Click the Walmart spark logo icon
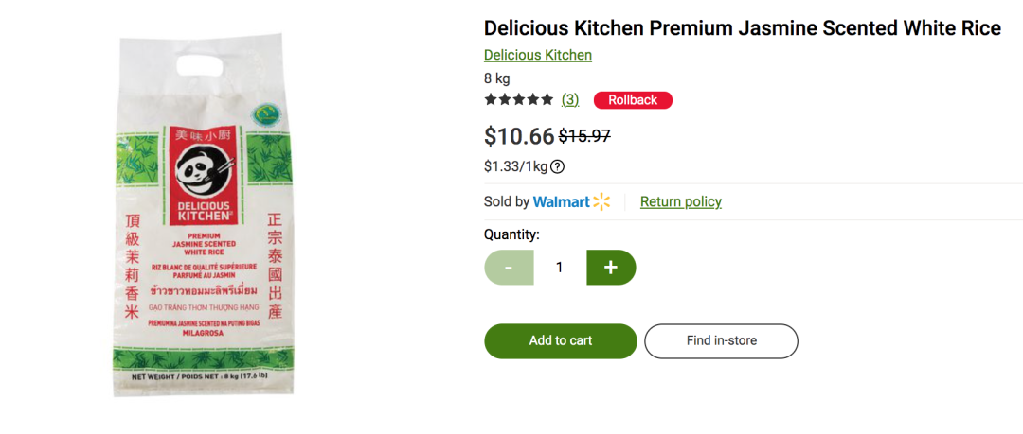Viewport: 1023px width, 434px height. 601,202
